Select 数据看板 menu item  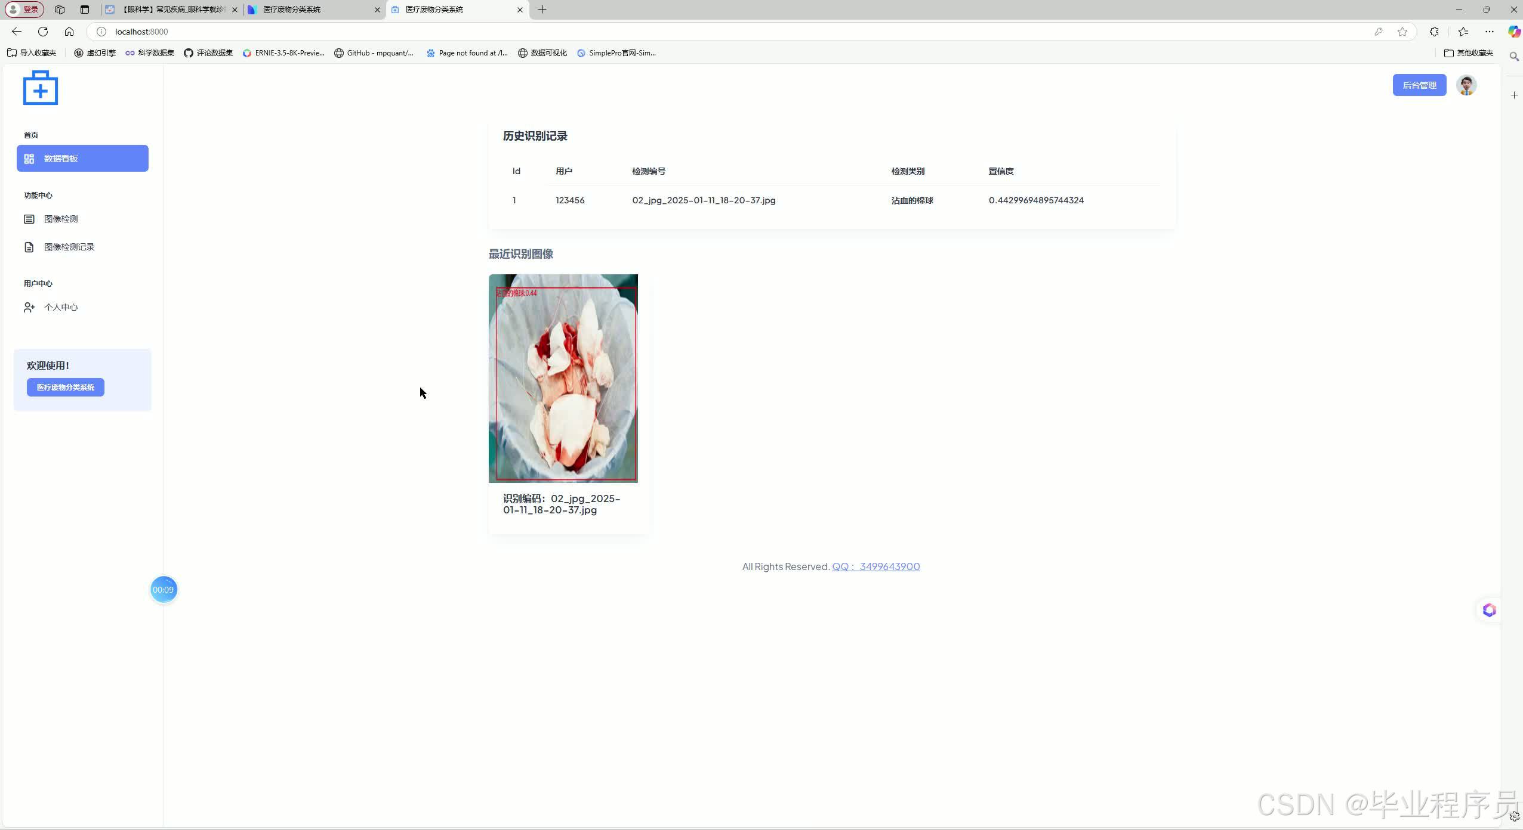coord(82,159)
